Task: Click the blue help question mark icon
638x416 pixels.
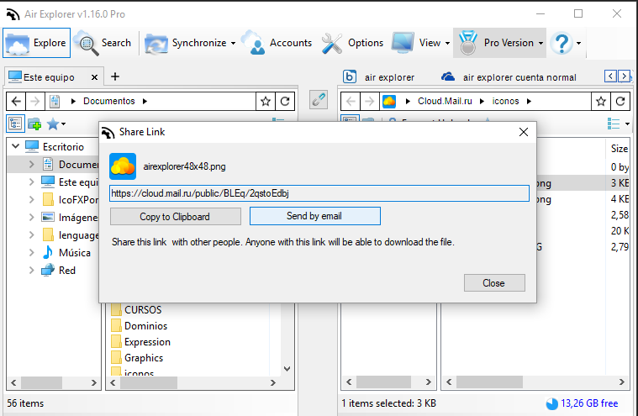Action: 562,43
